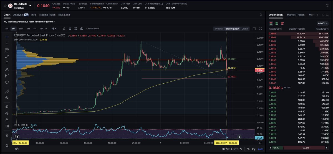
Task: Lock all drawing tools
Action: point(7,120)
